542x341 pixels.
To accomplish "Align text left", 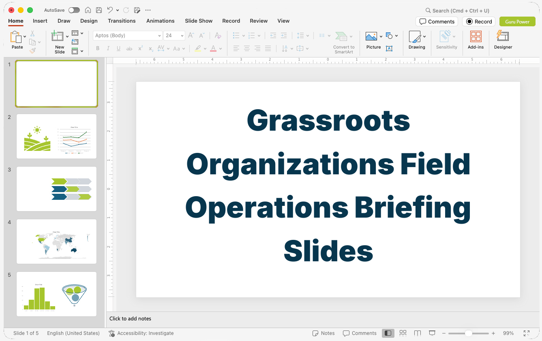I will [236, 49].
